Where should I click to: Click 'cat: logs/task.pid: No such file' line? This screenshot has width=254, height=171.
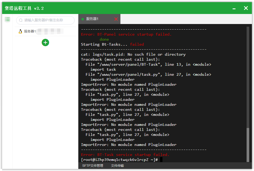pyautogui.click(x=133, y=54)
